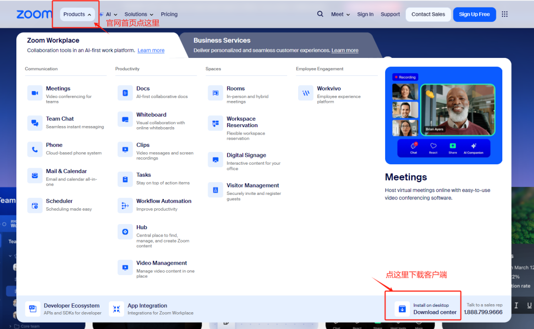This screenshot has height=329, width=534.
Task: Open Learn more link under Zoom Workplace
Action: 151,50
